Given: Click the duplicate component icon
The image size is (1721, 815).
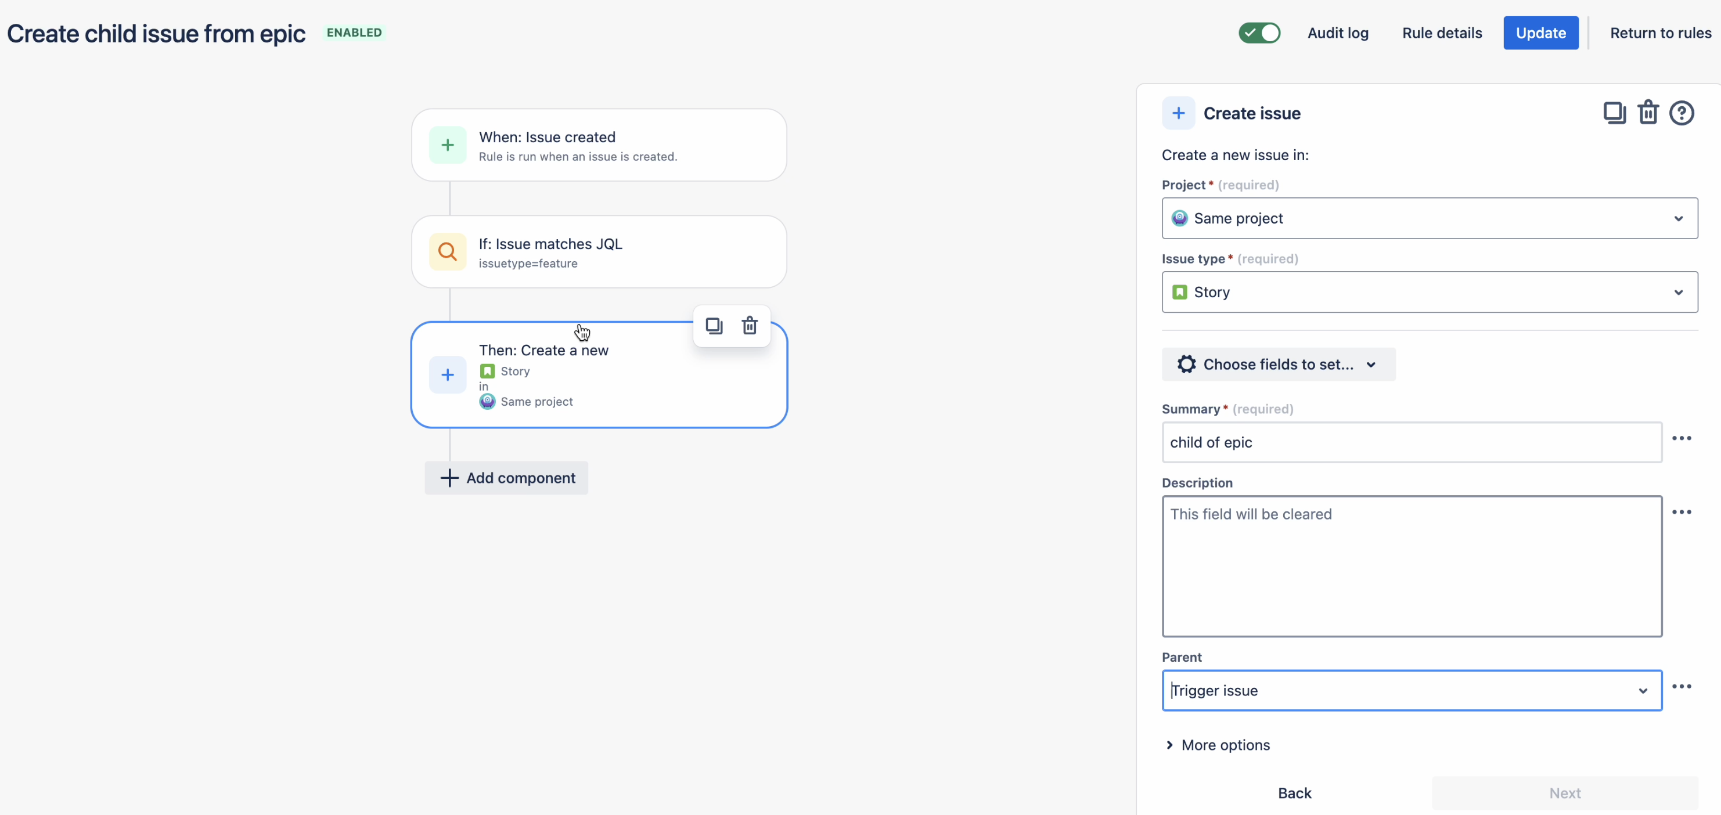Looking at the screenshot, I should [714, 324].
